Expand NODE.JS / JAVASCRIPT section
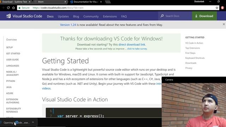The image size is (226, 127). [12, 73]
